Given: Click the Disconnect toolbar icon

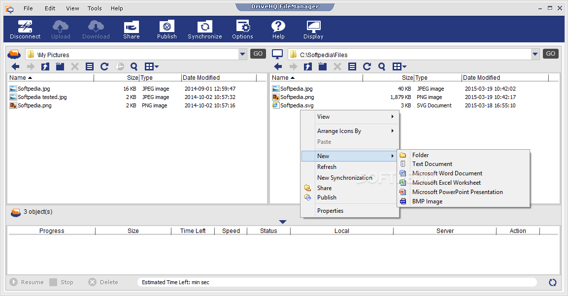Looking at the screenshot, I should click(x=25, y=30).
